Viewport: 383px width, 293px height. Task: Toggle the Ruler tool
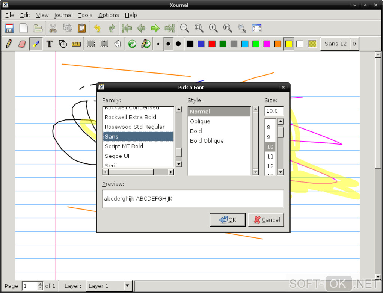(x=76, y=44)
